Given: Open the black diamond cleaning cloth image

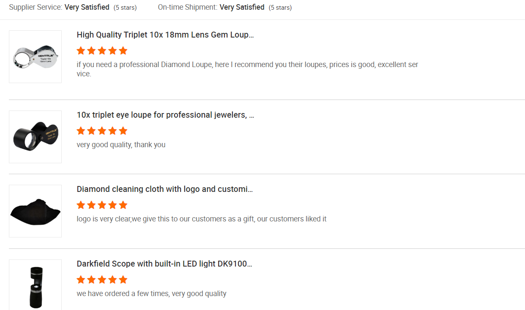Looking at the screenshot, I should coord(35,211).
